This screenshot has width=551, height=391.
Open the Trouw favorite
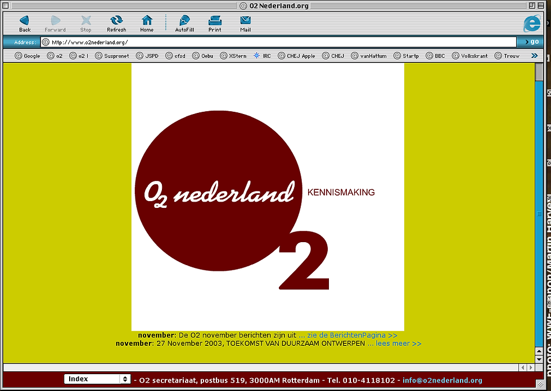[507, 56]
